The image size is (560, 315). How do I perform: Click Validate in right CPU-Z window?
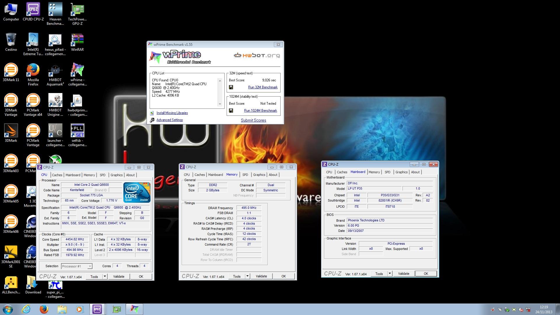click(404, 274)
